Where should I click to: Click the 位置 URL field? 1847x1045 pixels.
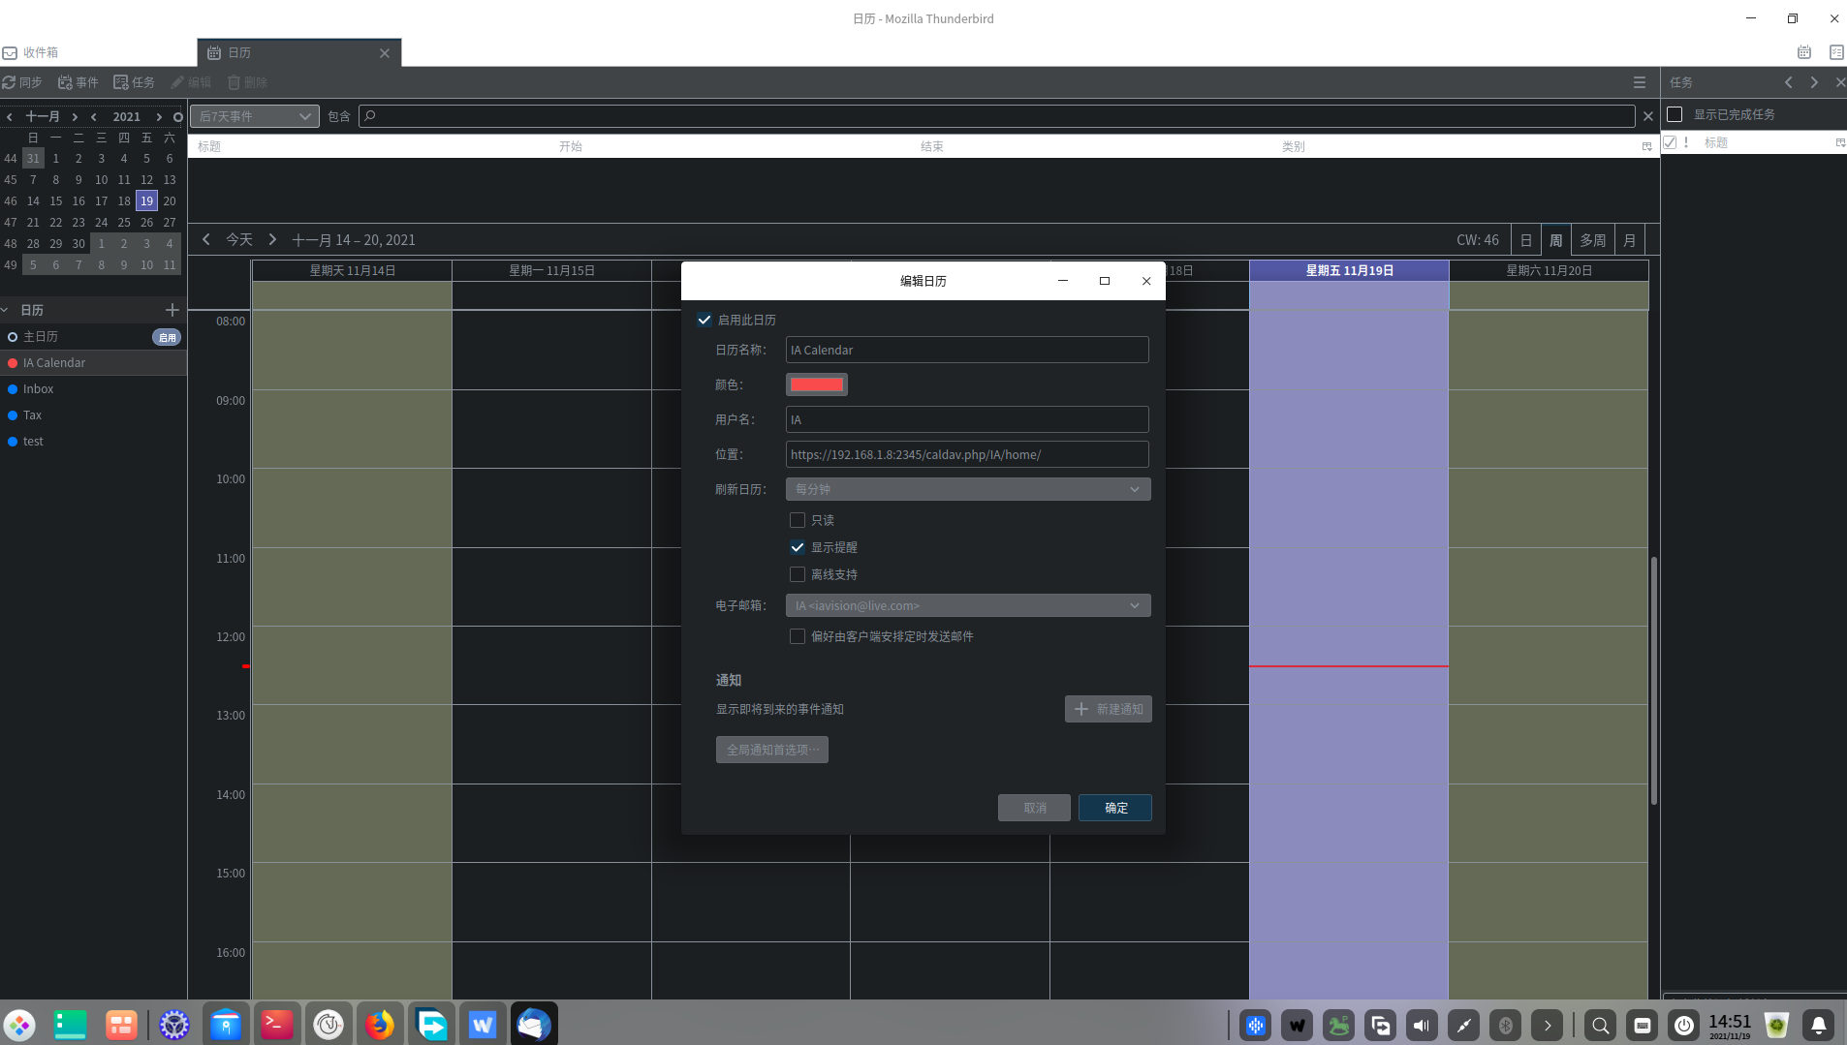(x=967, y=454)
